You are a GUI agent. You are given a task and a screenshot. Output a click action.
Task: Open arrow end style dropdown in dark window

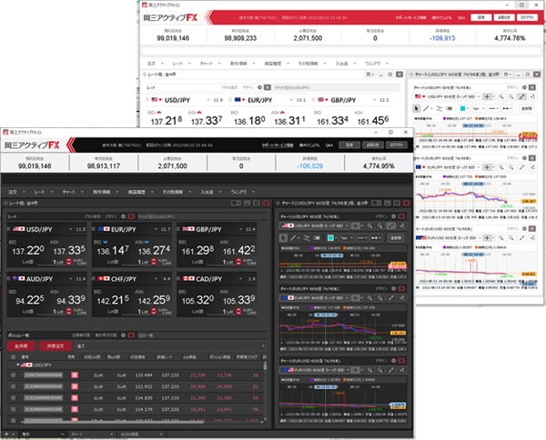point(376,238)
